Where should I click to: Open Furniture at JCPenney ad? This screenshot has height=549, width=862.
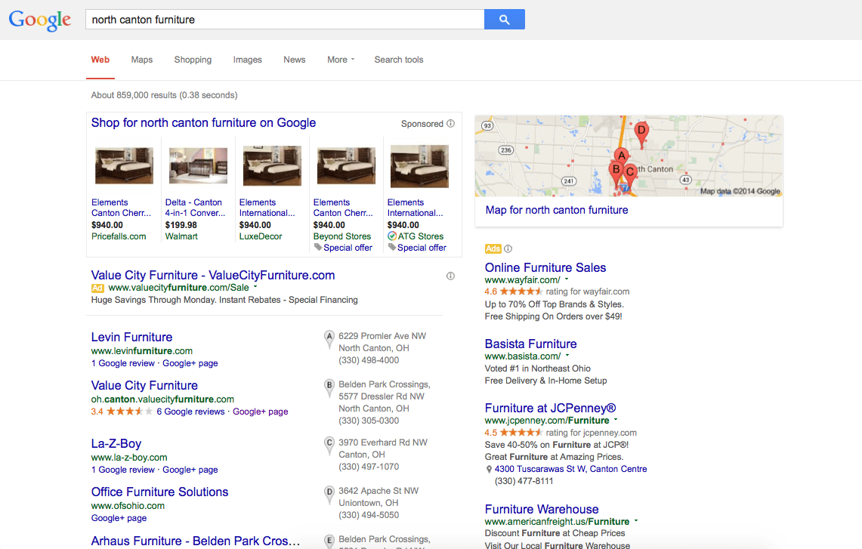(x=550, y=408)
